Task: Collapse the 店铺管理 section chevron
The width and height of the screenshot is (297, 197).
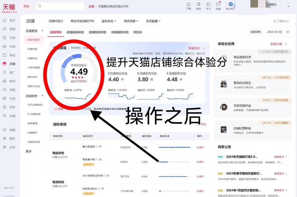Action: pyautogui.click(x=42, y=31)
